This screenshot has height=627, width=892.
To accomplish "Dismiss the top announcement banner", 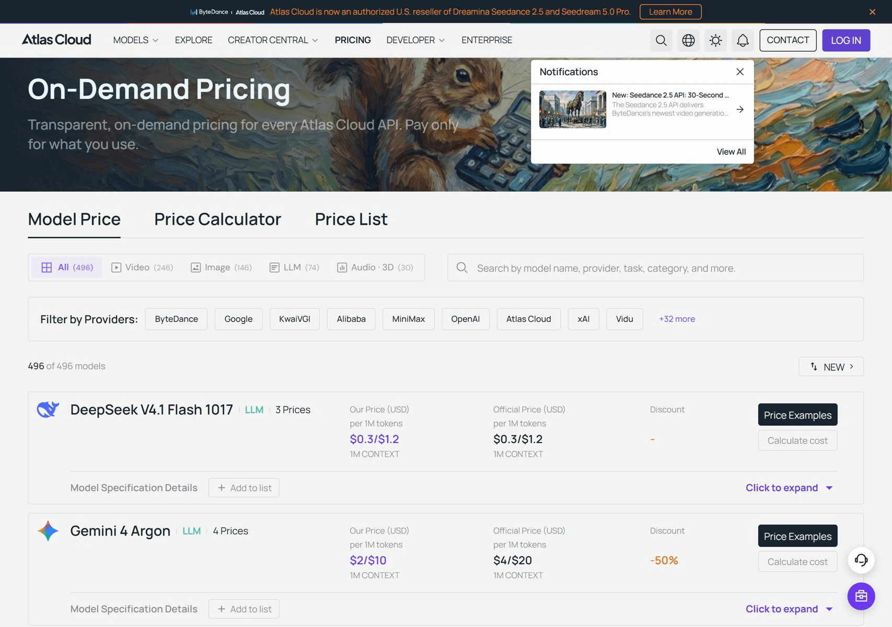I will point(872,12).
